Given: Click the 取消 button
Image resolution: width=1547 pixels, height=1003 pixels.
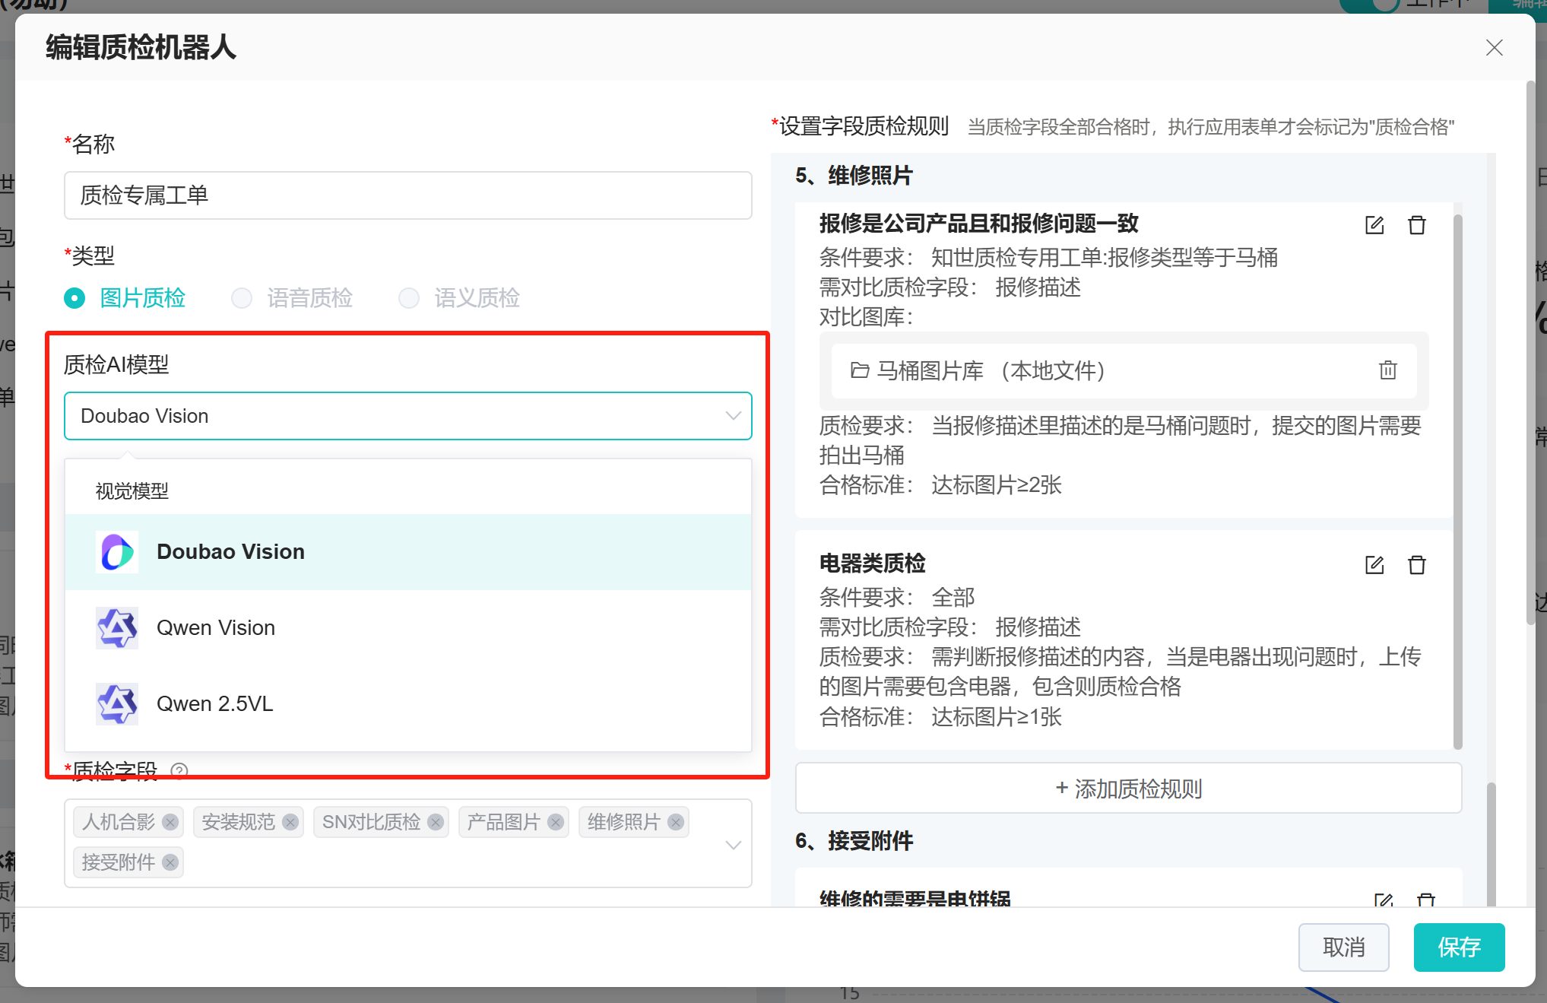Looking at the screenshot, I should click(1343, 947).
